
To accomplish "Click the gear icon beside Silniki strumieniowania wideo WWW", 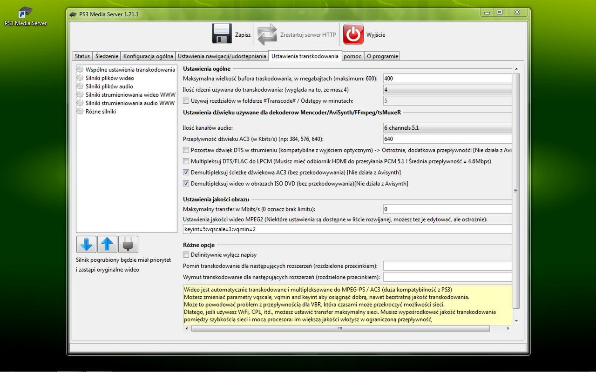I will coord(80,95).
